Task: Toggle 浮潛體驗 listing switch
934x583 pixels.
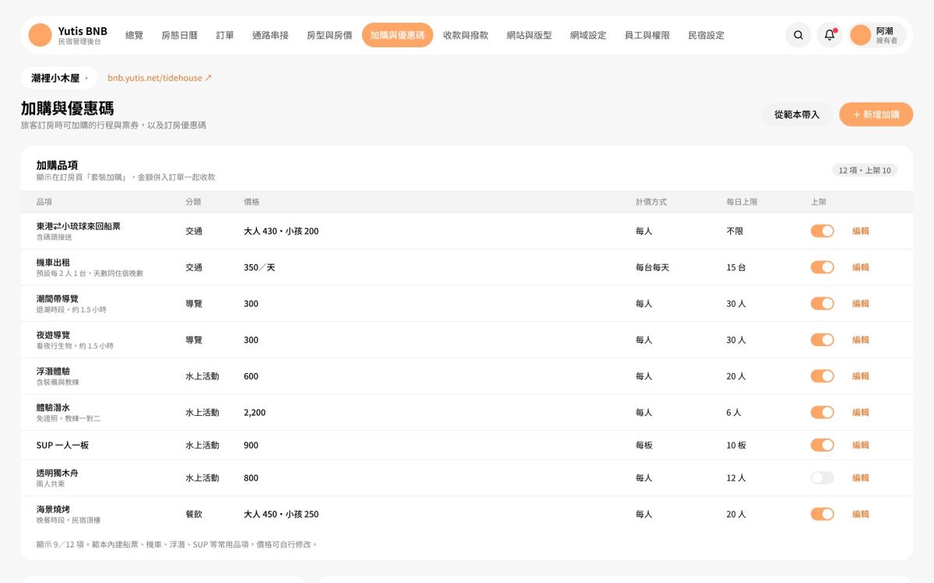Action: pyautogui.click(x=822, y=376)
